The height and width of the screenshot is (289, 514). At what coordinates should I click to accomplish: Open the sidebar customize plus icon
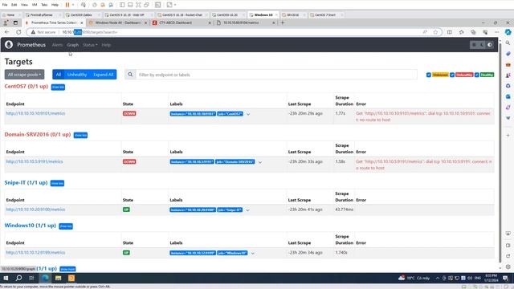pyautogui.click(x=508, y=135)
